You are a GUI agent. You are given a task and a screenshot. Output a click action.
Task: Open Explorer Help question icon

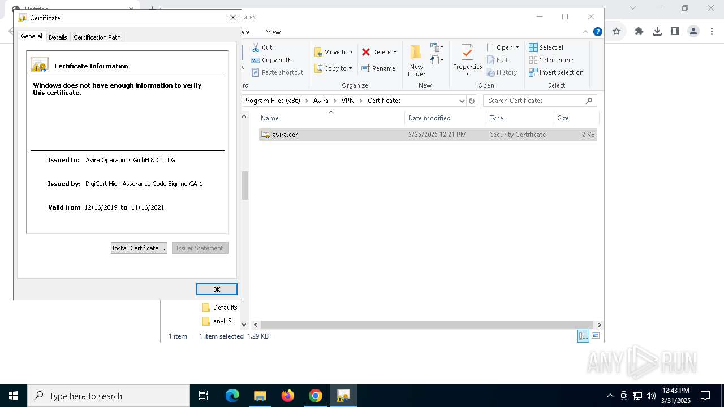[597, 32]
